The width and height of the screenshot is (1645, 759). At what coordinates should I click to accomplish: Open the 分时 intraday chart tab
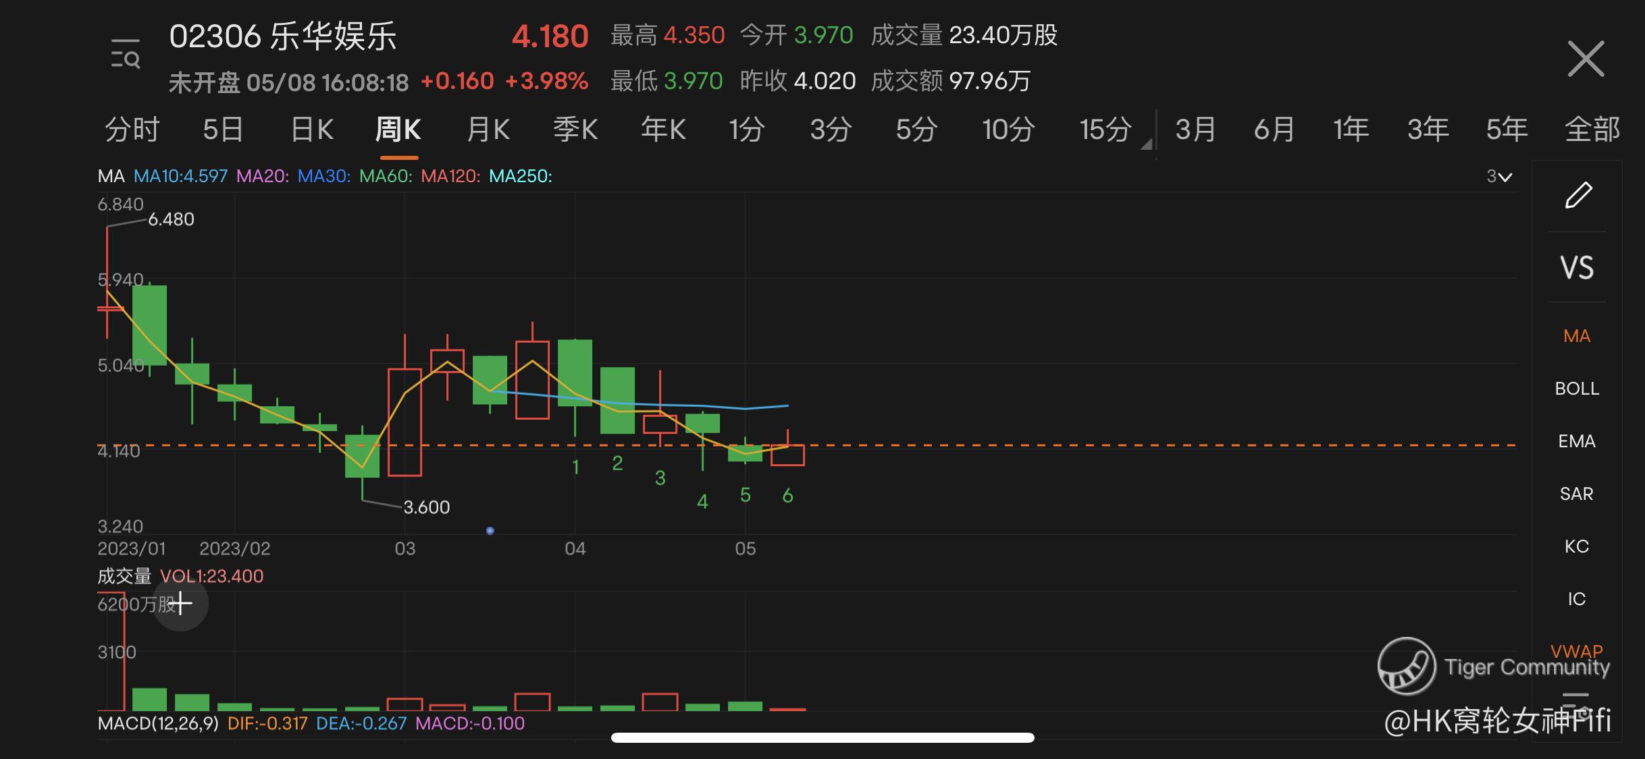click(x=132, y=130)
